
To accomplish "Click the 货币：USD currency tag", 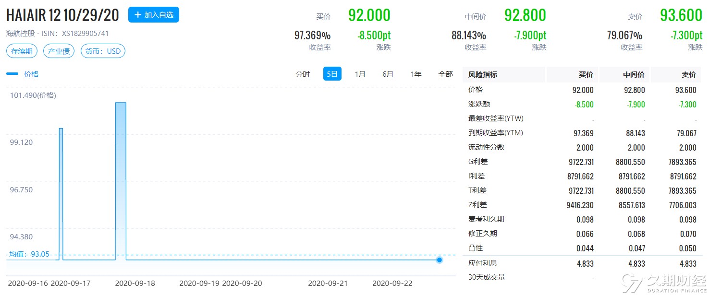I will [103, 51].
